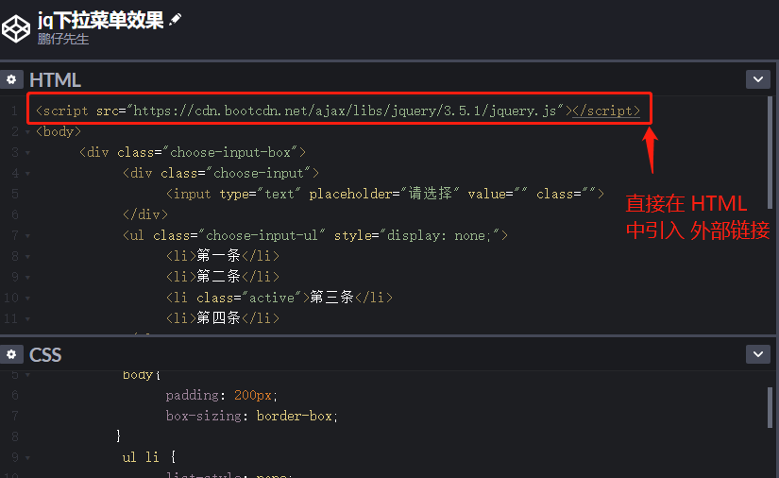
Task: Click the jquery.js script source URL
Action: (x=345, y=111)
